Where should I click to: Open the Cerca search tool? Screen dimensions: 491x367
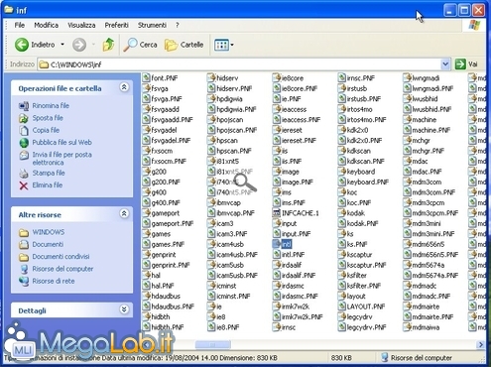pos(140,45)
